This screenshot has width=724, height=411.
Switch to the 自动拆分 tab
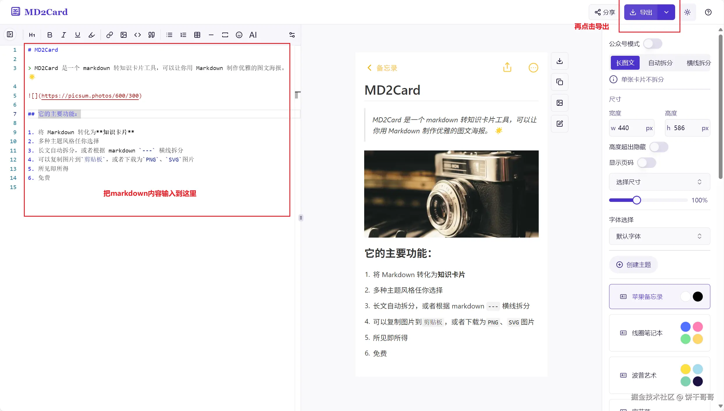(x=660, y=63)
